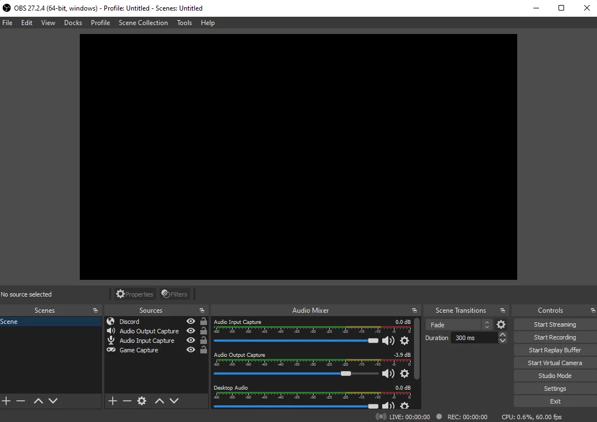597x422 pixels.
Task: Open the File menu
Action: click(7, 23)
